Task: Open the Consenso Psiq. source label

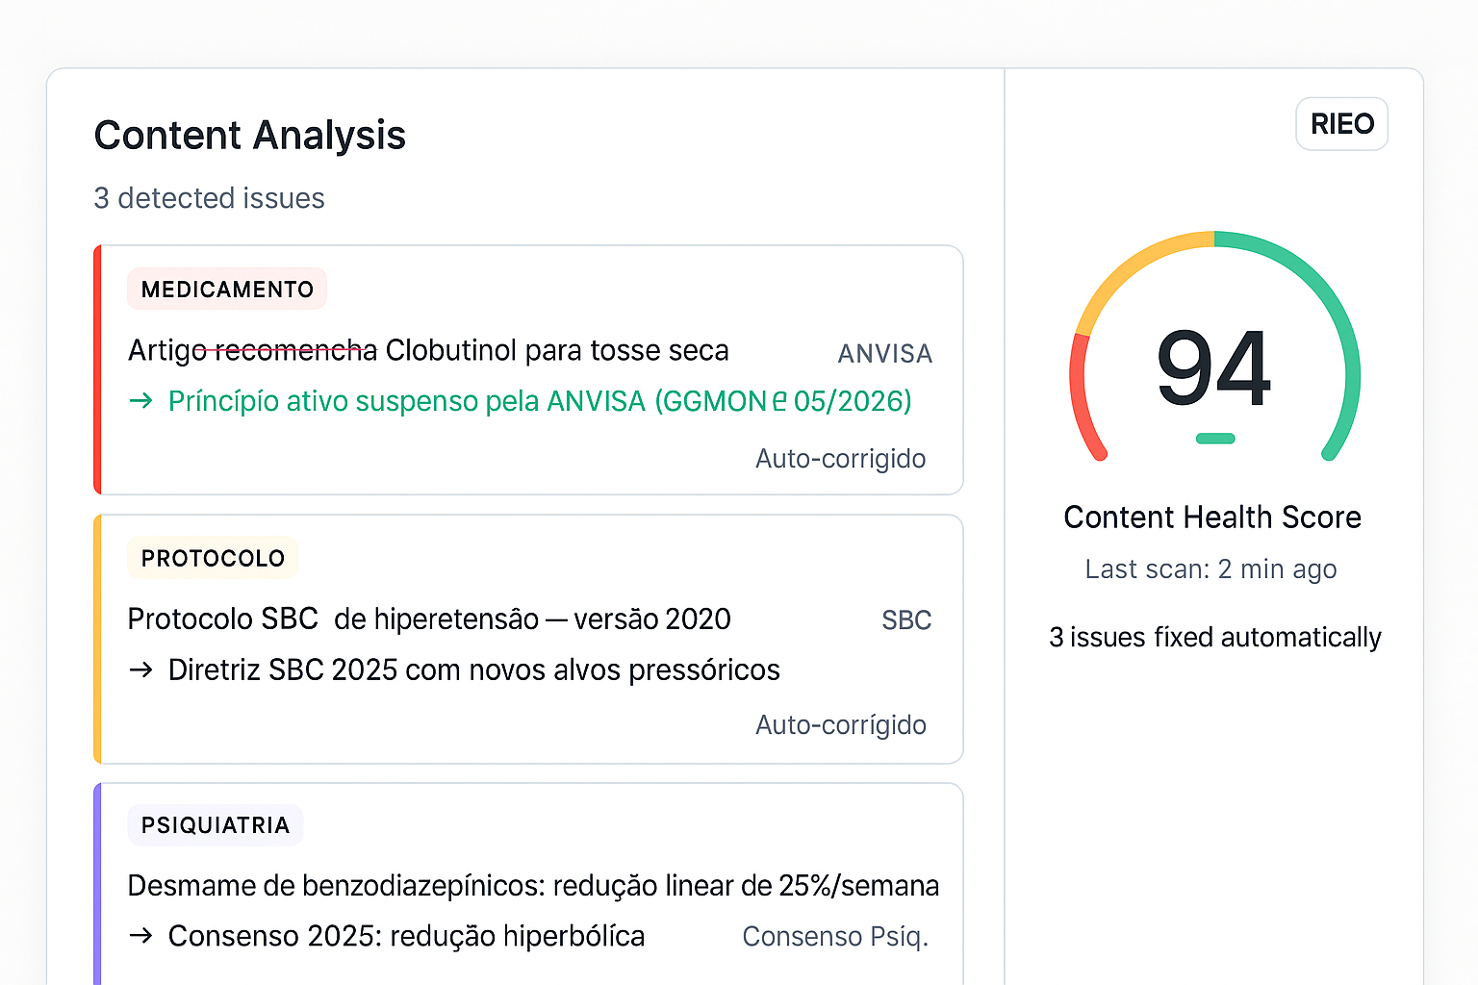Action: pyautogui.click(x=835, y=937)
